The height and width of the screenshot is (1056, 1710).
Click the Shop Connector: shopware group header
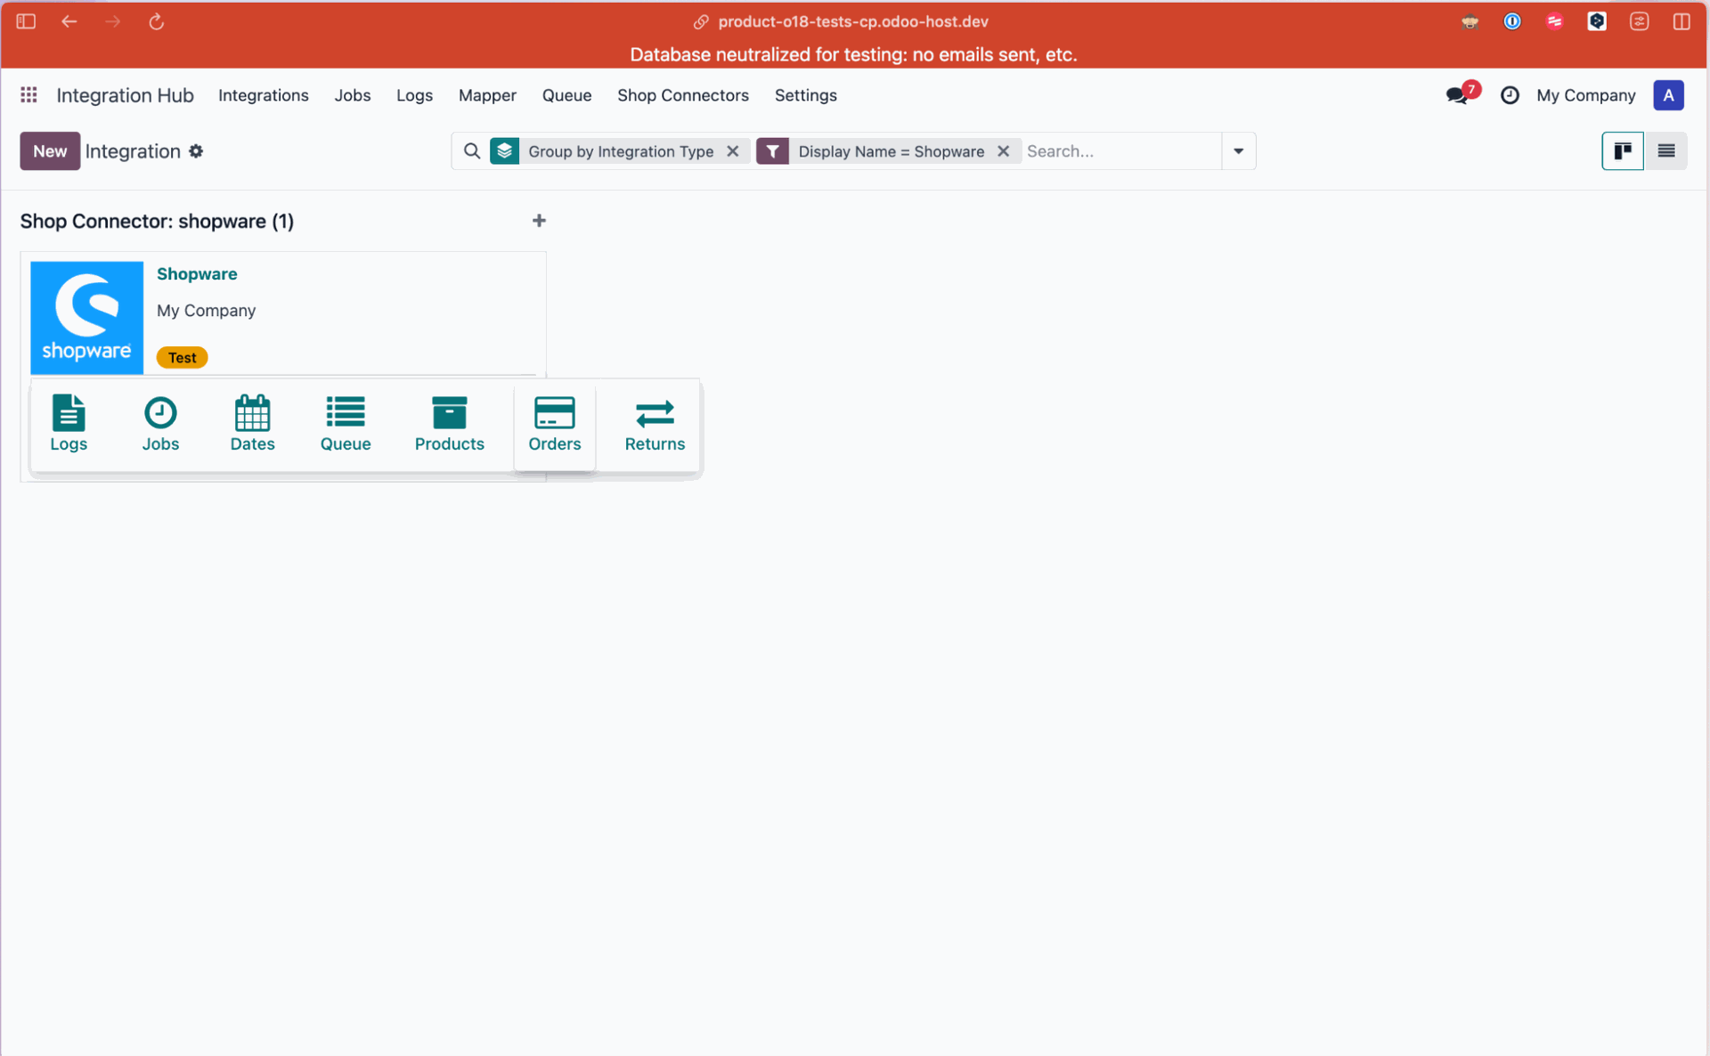pyautogui.click(x=157, y=221)
